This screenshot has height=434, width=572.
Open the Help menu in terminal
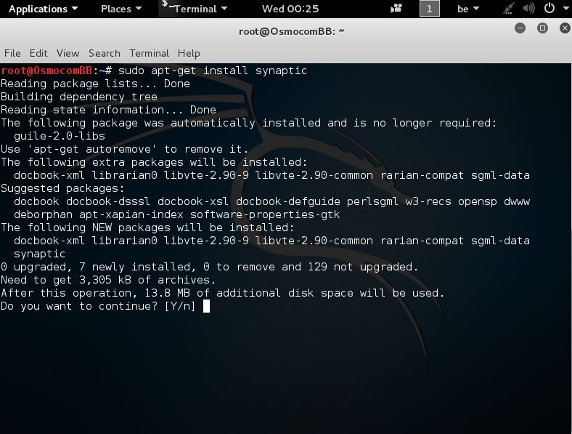(x=189, y=53)
